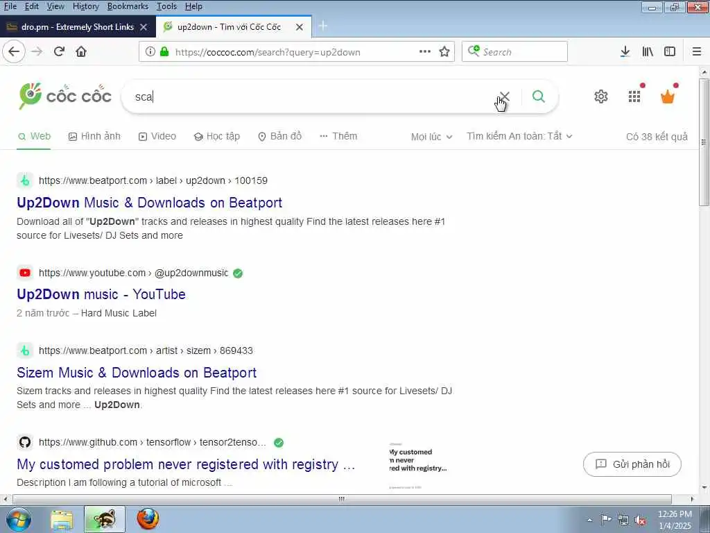This screenshot has height=533, width=710.
Task: Show site information icon in address bar
Action: tap(150, 51)
